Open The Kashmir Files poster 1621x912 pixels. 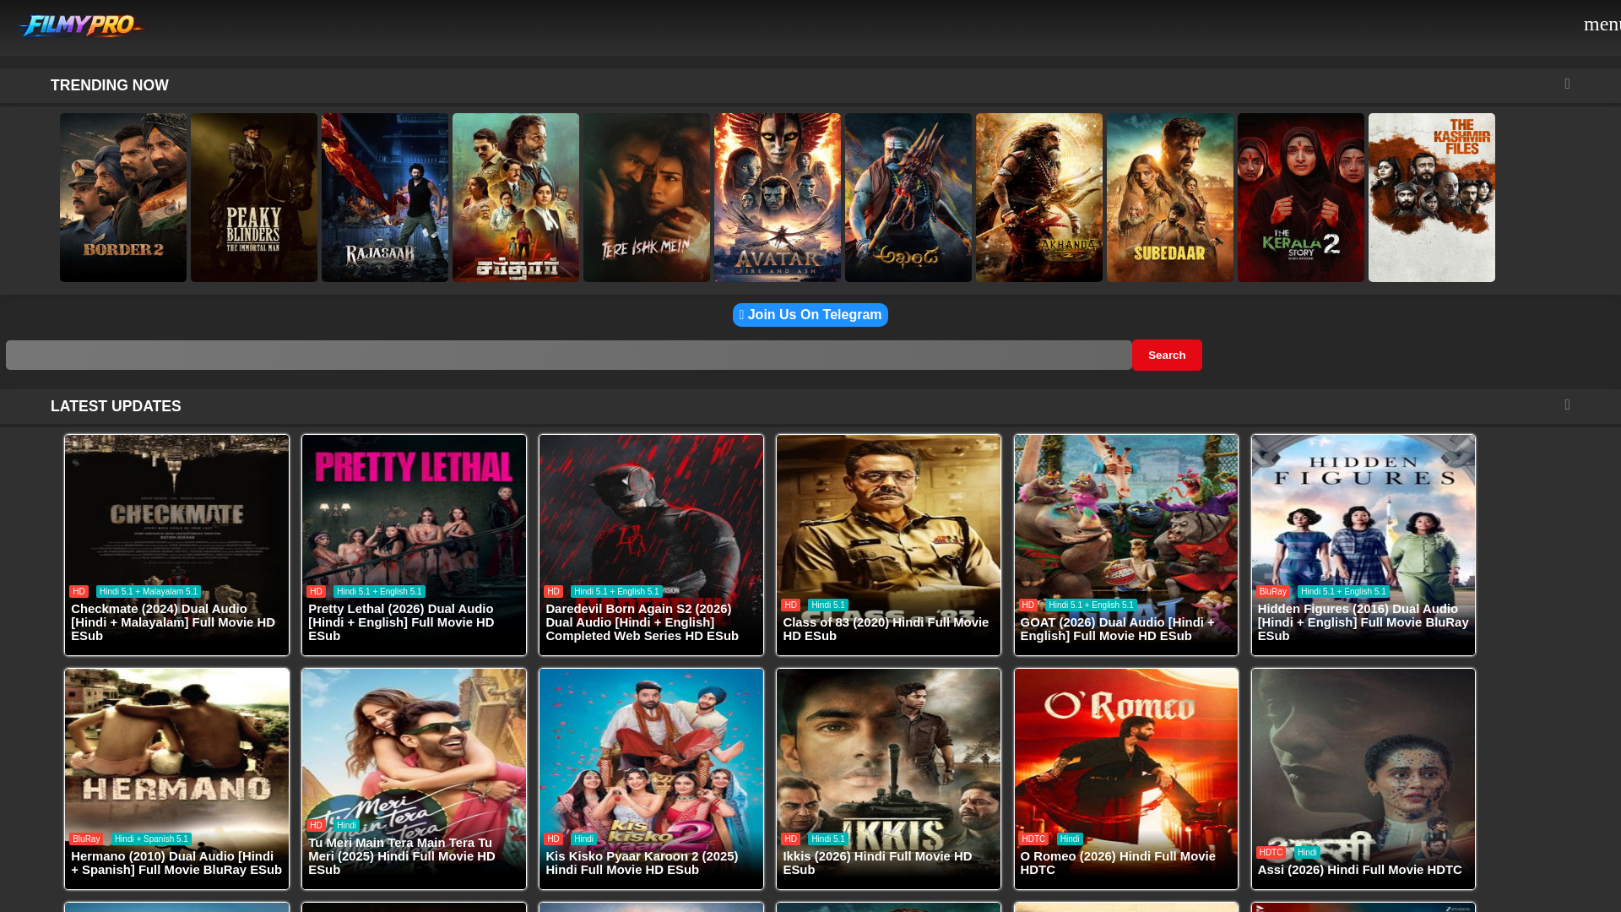1432,198
